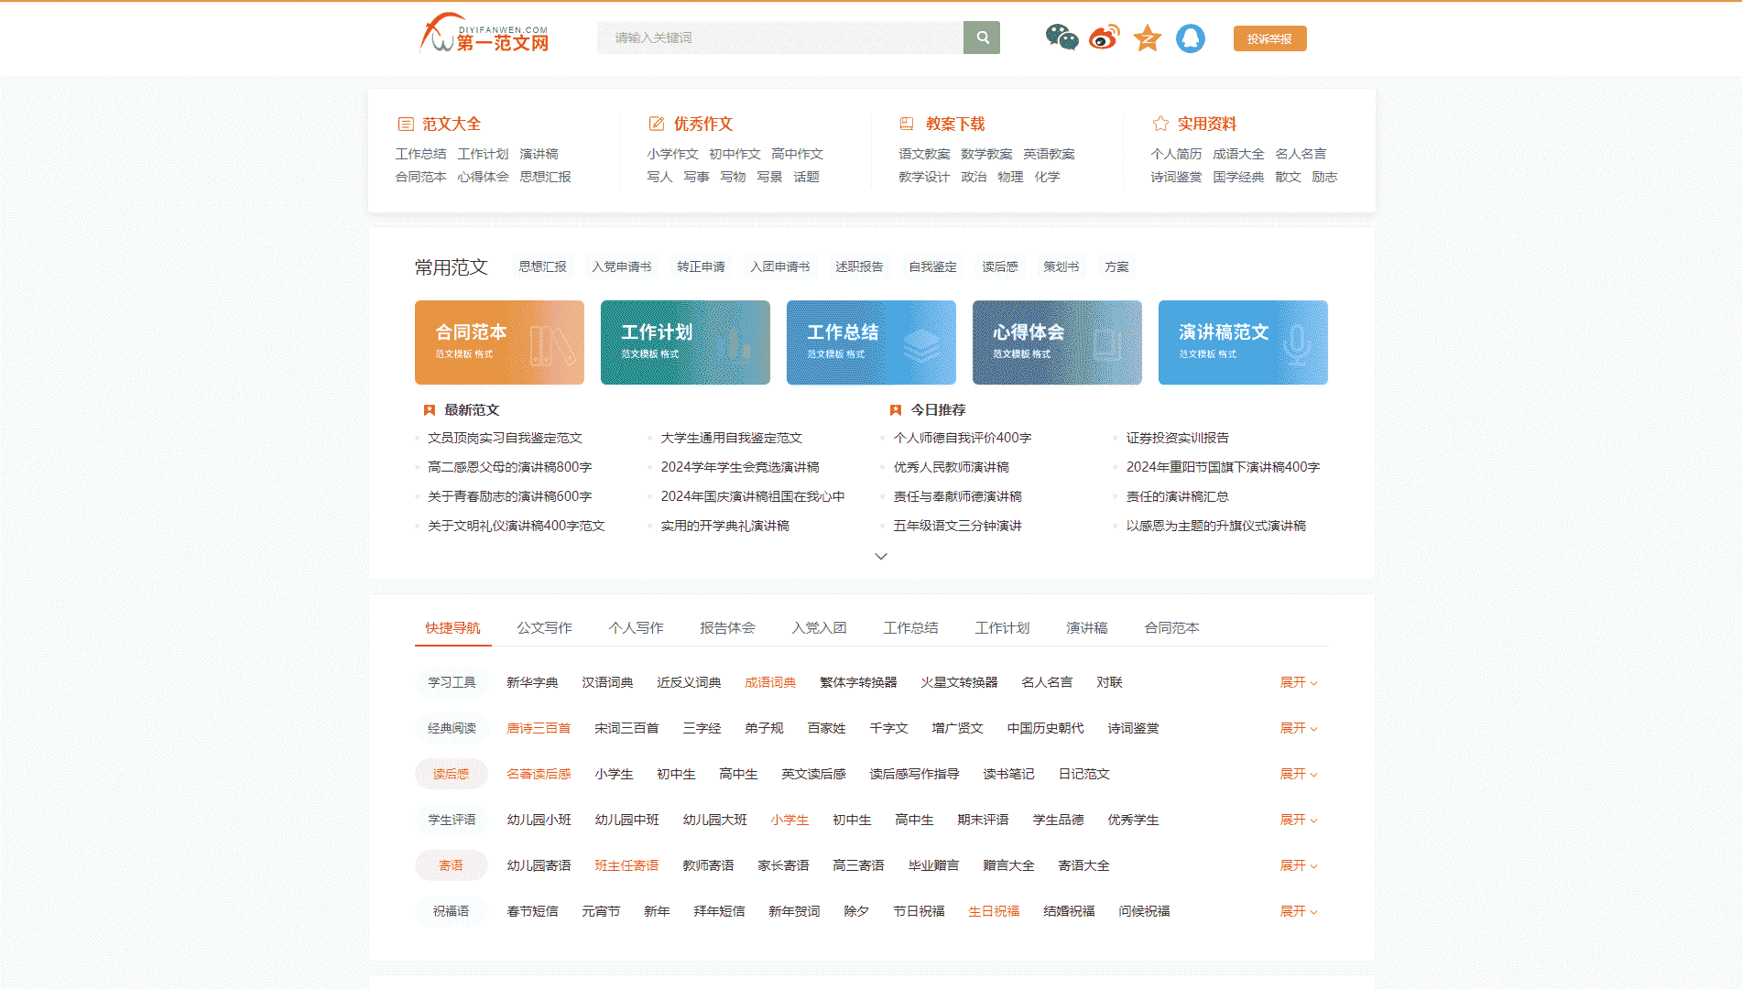
Task: Click the 实用资料 star icon
Action: coord(1160,124)
